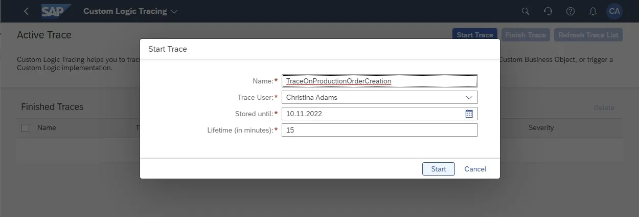This screenshot has height=217, width=639.
Task: Click into the Name input field
Action: (380, 81)
